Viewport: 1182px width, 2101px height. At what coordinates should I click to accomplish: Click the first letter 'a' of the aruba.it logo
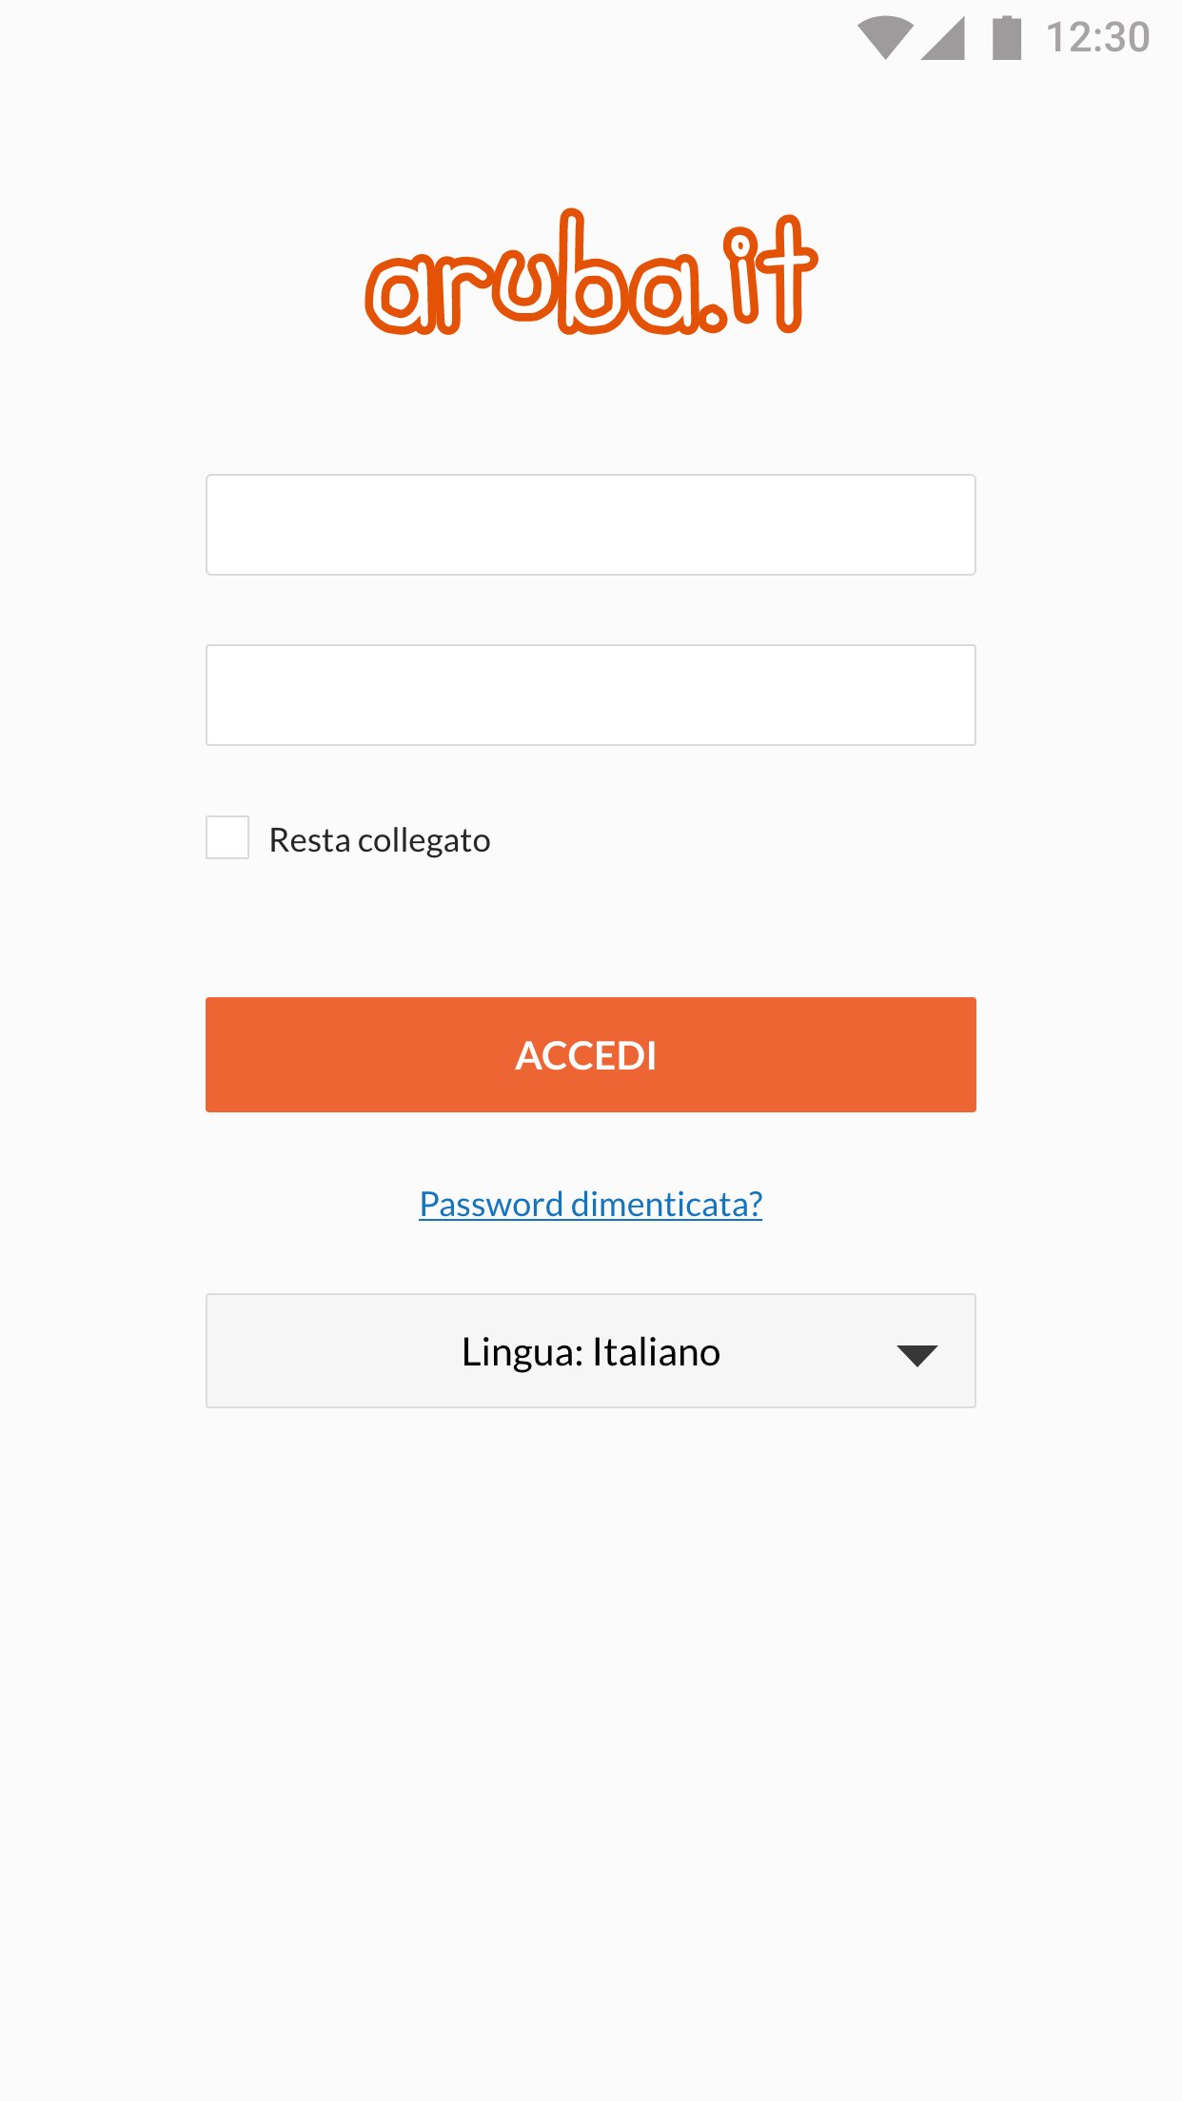[x=400, y=293]
